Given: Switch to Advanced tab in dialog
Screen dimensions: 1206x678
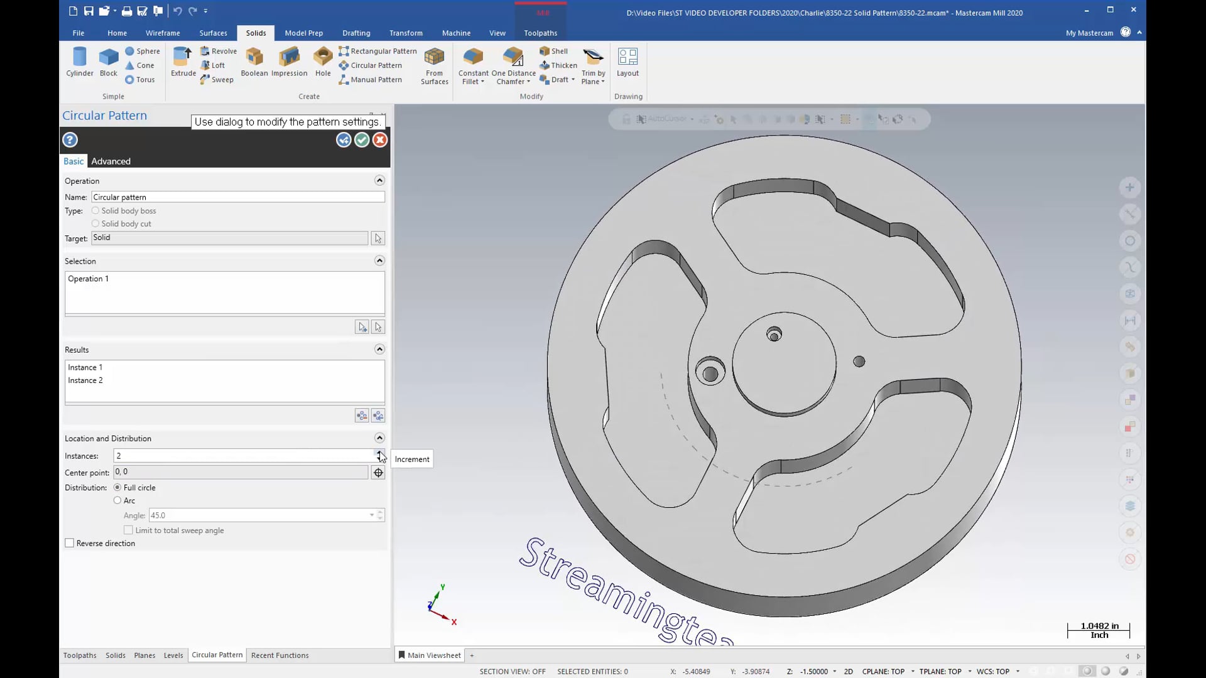Looking at the screenshot, I should tap(109, 161).
